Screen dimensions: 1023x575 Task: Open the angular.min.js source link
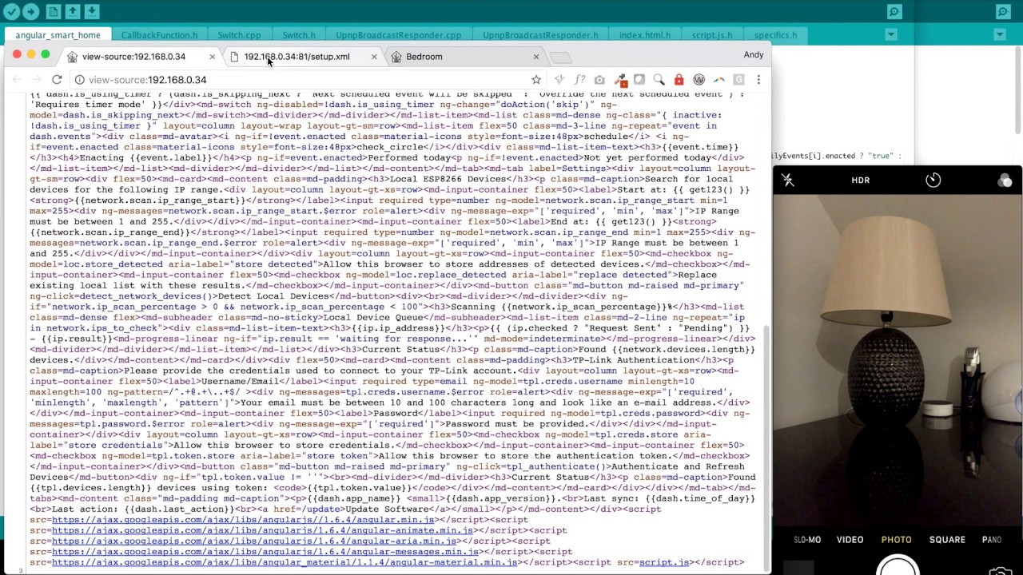click(x=243, y=520)
